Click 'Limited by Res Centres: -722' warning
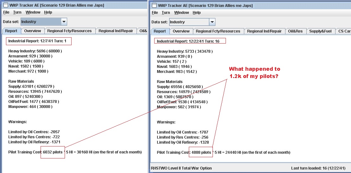 click(x=34, y=137)
